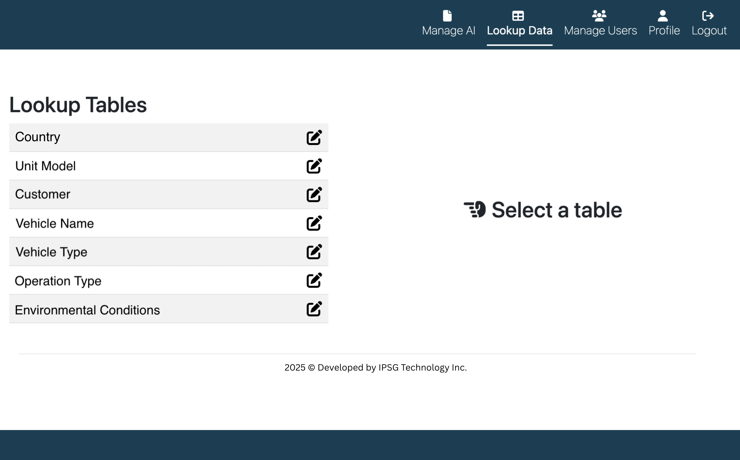Edit the Environmental Conditions table
The width and height of the screenshot is (740, 460).
314,309
